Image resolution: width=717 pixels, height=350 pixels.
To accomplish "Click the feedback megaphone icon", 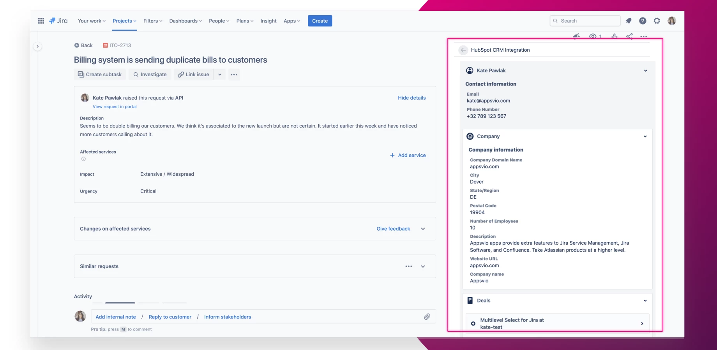I will [x=576, y=36].
